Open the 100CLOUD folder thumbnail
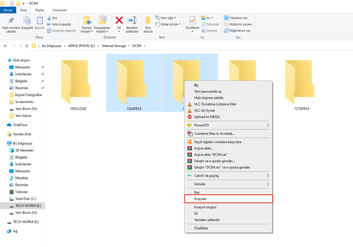 (x=78, y=82)
